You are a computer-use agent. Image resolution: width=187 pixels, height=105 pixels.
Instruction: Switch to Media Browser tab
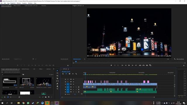[25, 69]
